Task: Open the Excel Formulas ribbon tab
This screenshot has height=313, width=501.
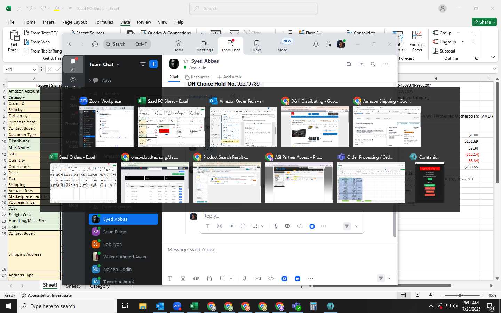Action: (x=104, y=22)
